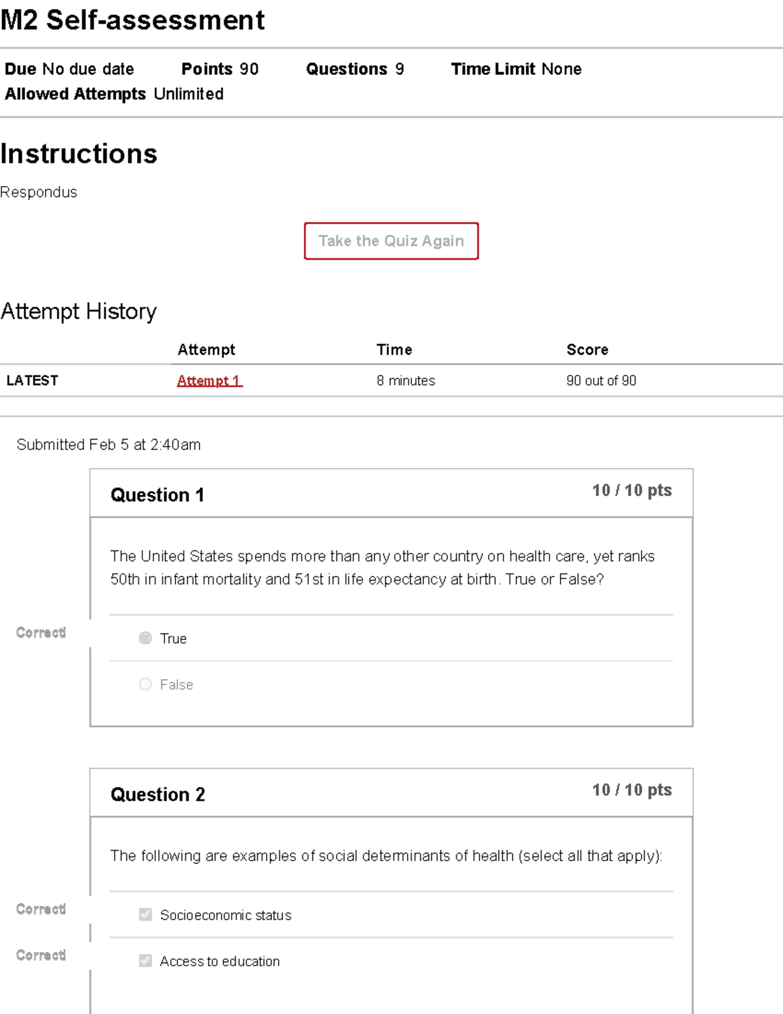Screen dimensions: 783x1014
Task: Toggle the Socioeconomic status checkbox
Action: (146, 915)
